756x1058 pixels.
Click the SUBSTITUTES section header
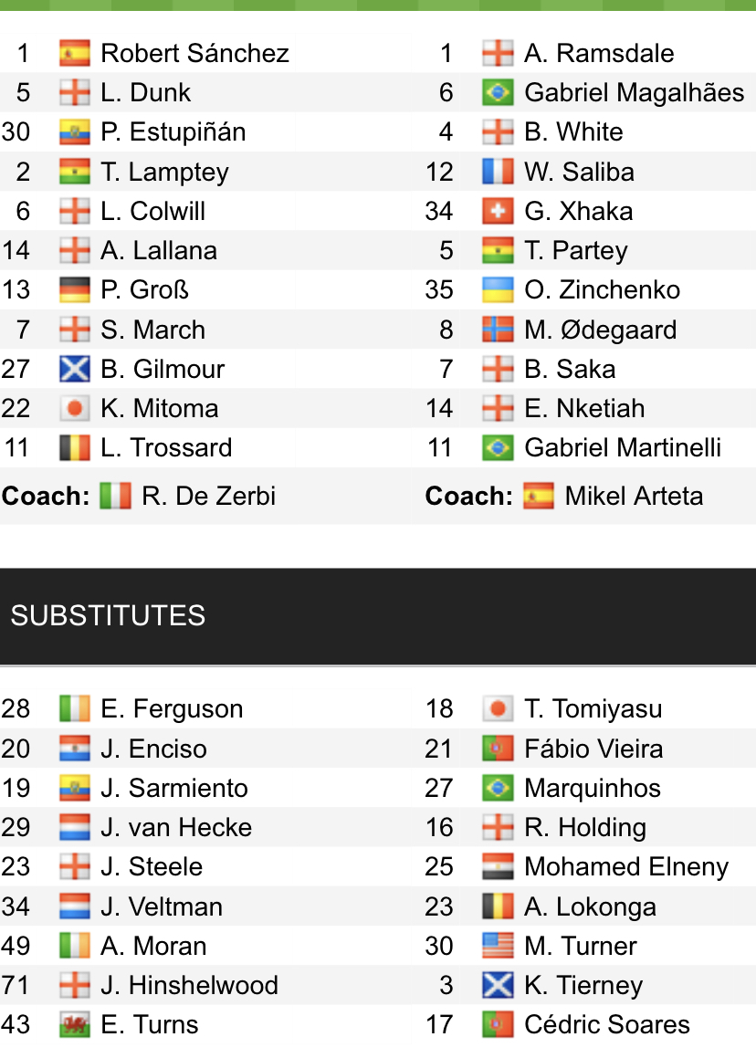point(108,616)
